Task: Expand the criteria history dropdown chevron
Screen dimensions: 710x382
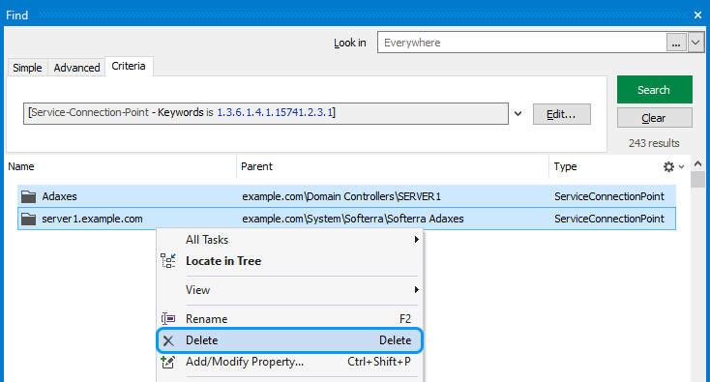Action: pos(518,114)
